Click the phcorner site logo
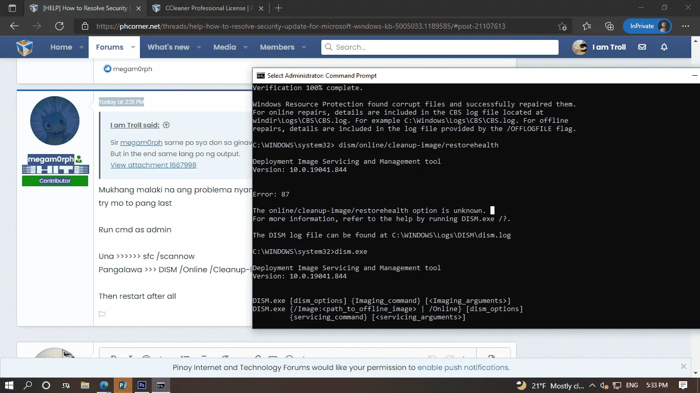 click(x=25, y=47)
